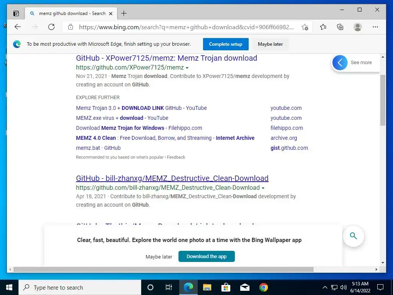Open the Favorites list icon
This screenshot has height=295, width=393.
point(323,27)
